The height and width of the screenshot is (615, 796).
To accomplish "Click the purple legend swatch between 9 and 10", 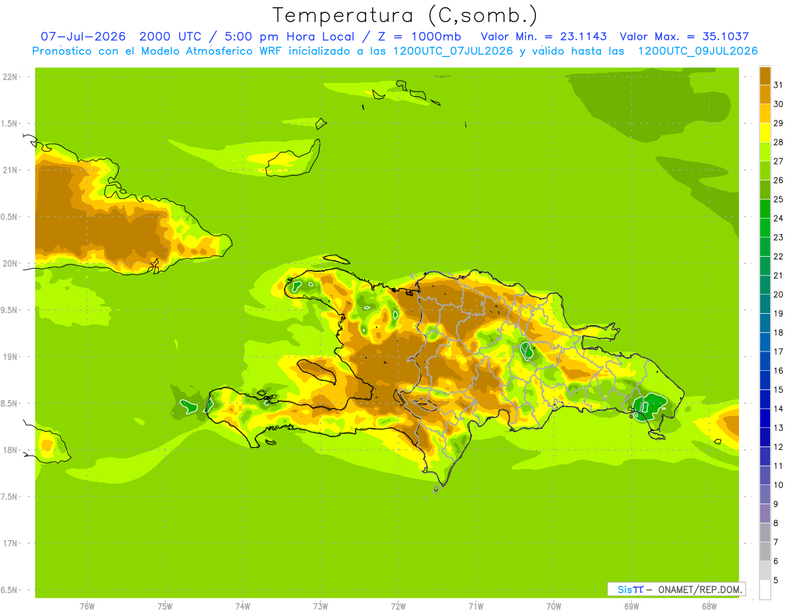I will point(765,494).
